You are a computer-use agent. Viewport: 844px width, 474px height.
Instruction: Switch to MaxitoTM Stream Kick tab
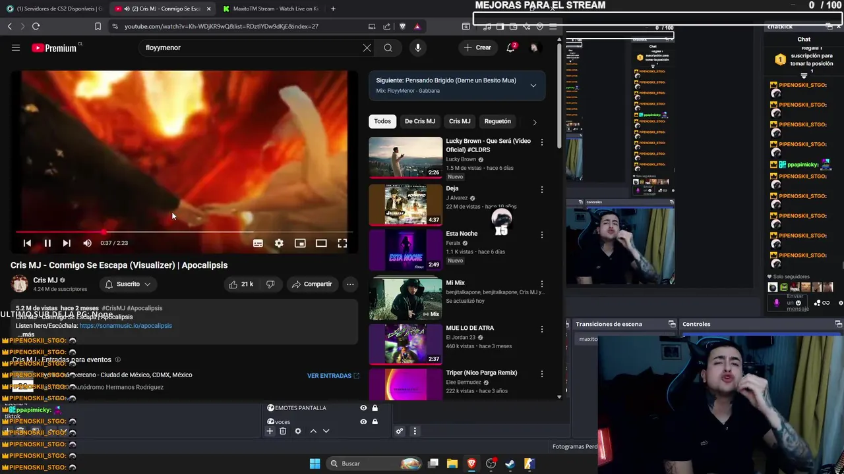coord(270,9)
